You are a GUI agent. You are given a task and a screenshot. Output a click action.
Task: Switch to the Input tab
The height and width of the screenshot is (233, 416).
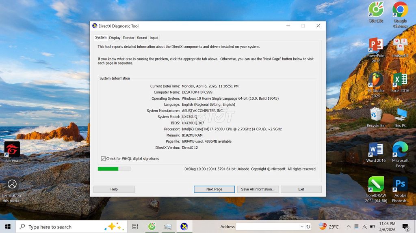click(154, 38)
